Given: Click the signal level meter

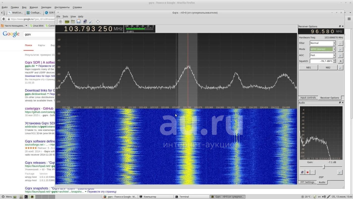Looking at the screenshot, I should tap(139, 29).
